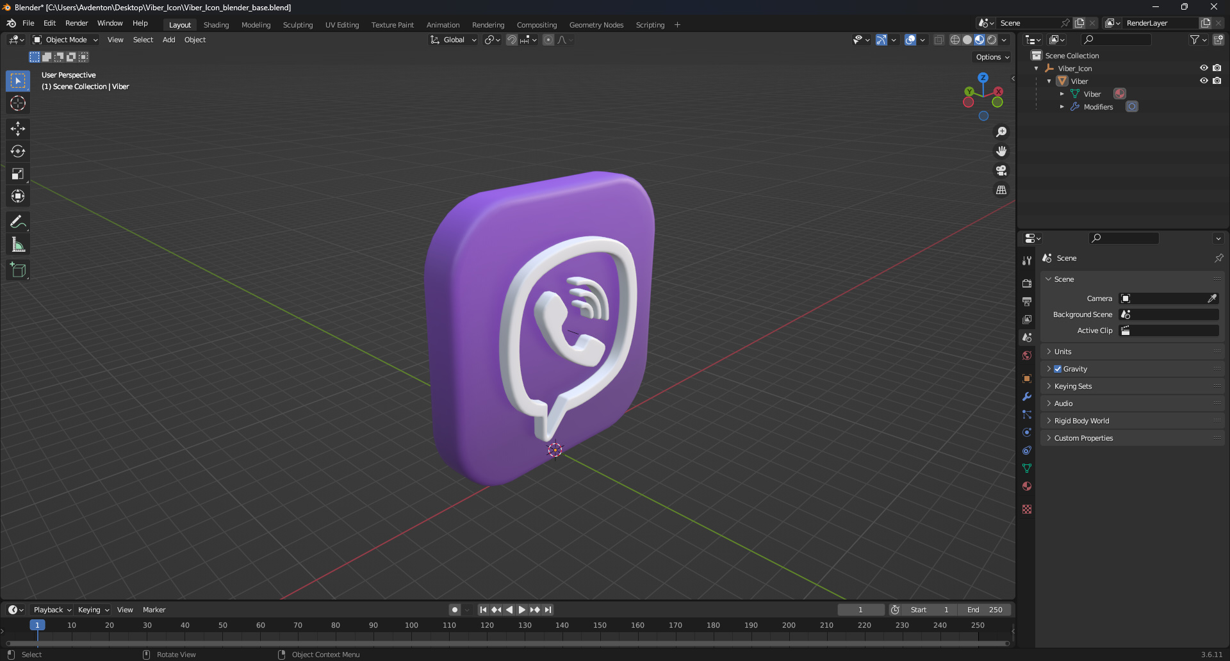Toggle camera view icon
This screenshot has height=661, width=1230.
coord(1001,170)
